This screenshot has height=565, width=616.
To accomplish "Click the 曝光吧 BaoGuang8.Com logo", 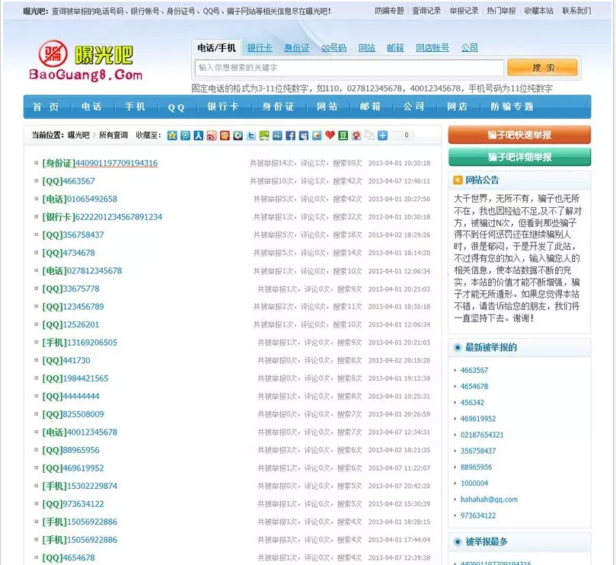I will click(x=85, y=61).
